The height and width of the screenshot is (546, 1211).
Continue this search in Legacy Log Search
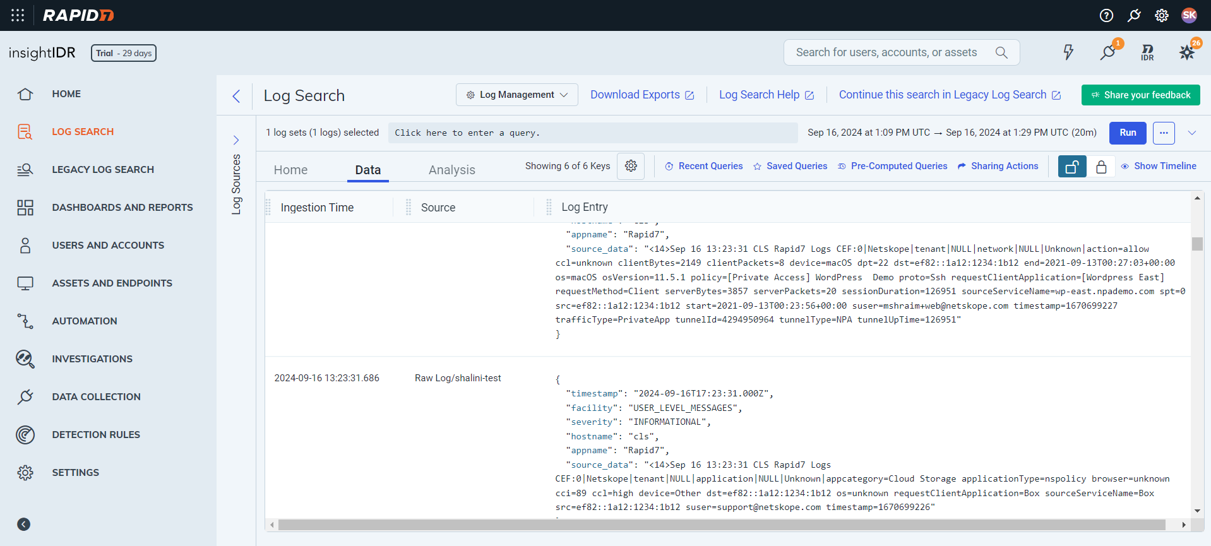coord(950,95)
